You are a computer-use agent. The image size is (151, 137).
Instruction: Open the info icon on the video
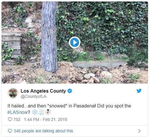point(143,6)
